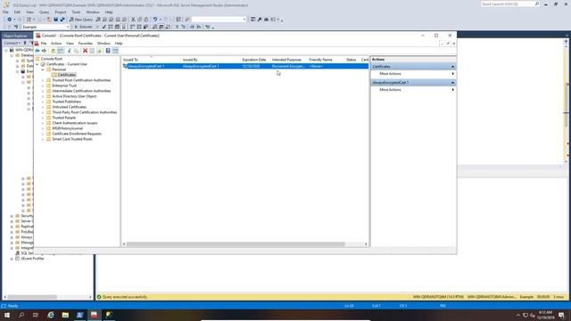Open the notification center icon
Viewport: 571px width, 321px height.
(x=562, y=315)
